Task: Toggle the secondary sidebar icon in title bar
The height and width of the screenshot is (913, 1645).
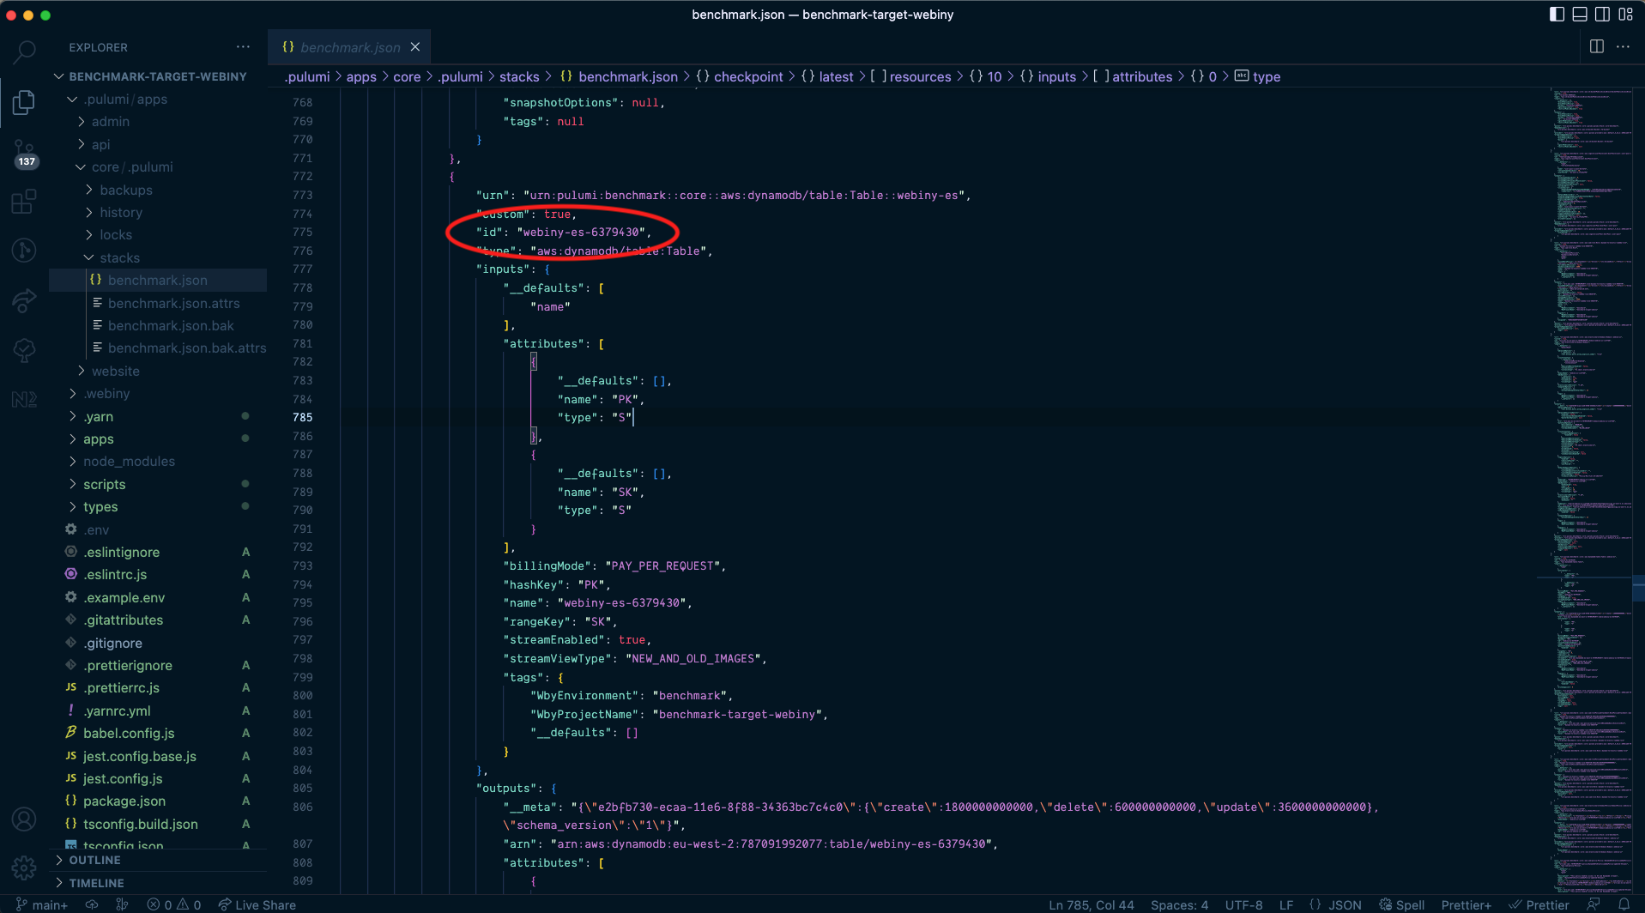Action: coord(1603,14)
